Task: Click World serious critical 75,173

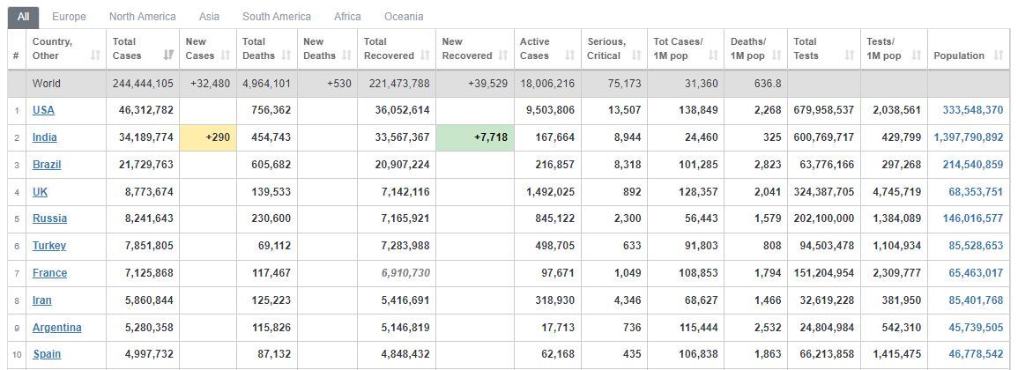Action: pyautogui.click(x=624, y=84)
